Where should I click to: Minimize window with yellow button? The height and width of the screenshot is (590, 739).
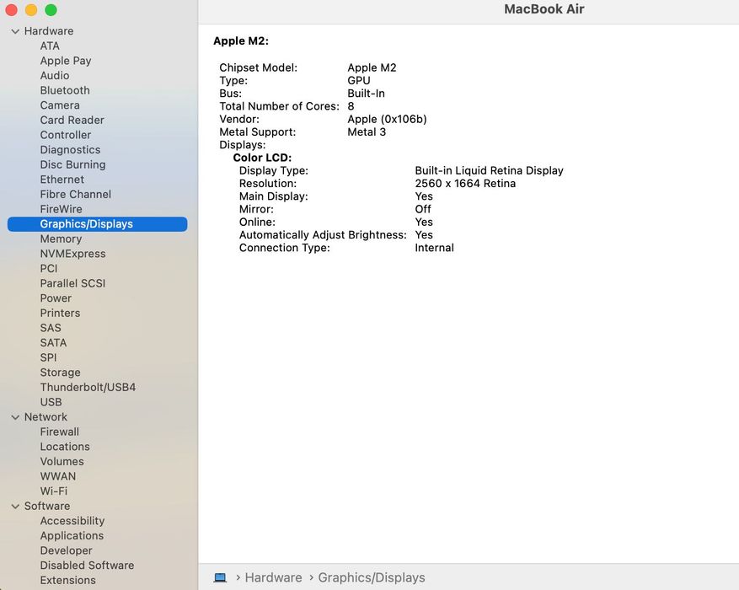pyautogui.click(x=31, y=10)
